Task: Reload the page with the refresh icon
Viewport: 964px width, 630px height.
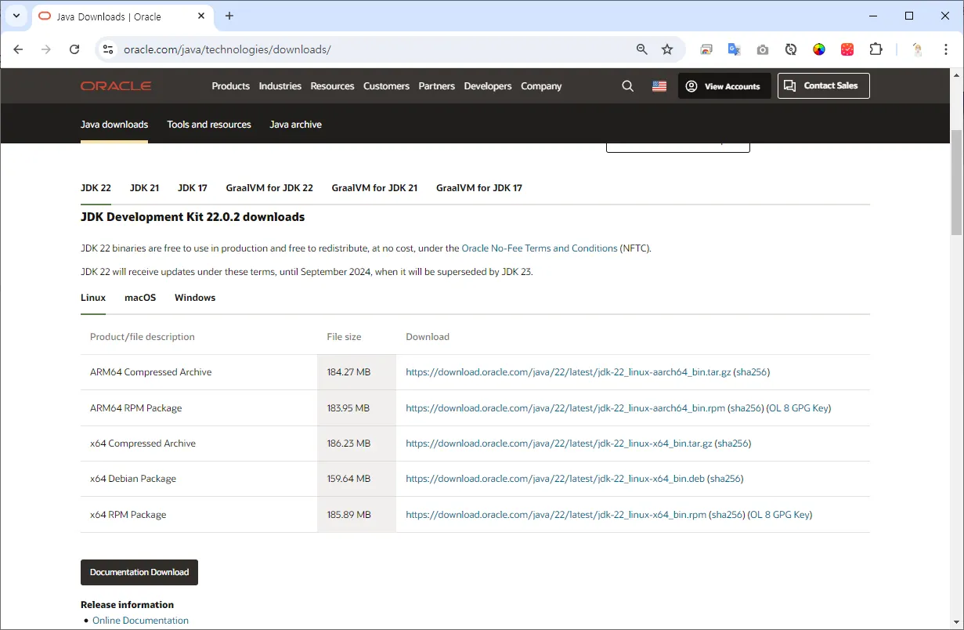Action: click(x=74, y=49)
